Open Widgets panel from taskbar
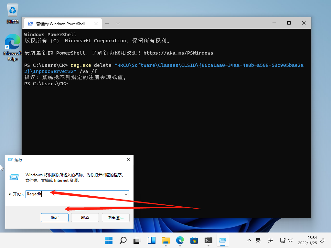The width and height of the screenshot is (331, 248). click(x=151, y=240)
